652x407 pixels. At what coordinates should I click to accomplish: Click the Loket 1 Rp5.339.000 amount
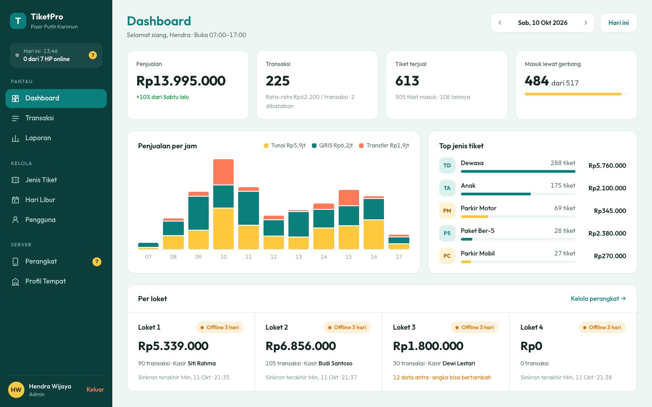(173, 346)
